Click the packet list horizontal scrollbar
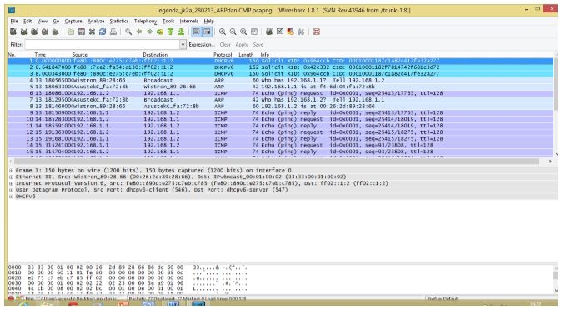This screenshot has height=309, width=566. [x=277, y=162]
